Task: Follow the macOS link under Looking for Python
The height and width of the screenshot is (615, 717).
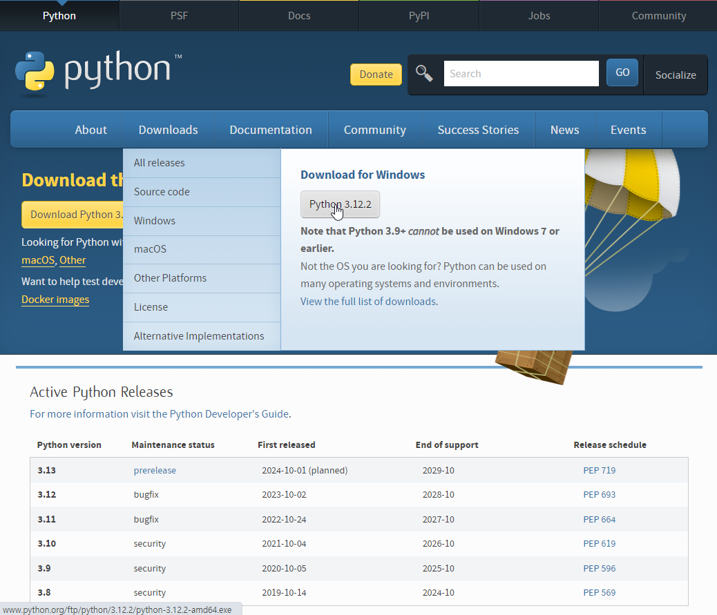Action: click(x=38, y=260)
